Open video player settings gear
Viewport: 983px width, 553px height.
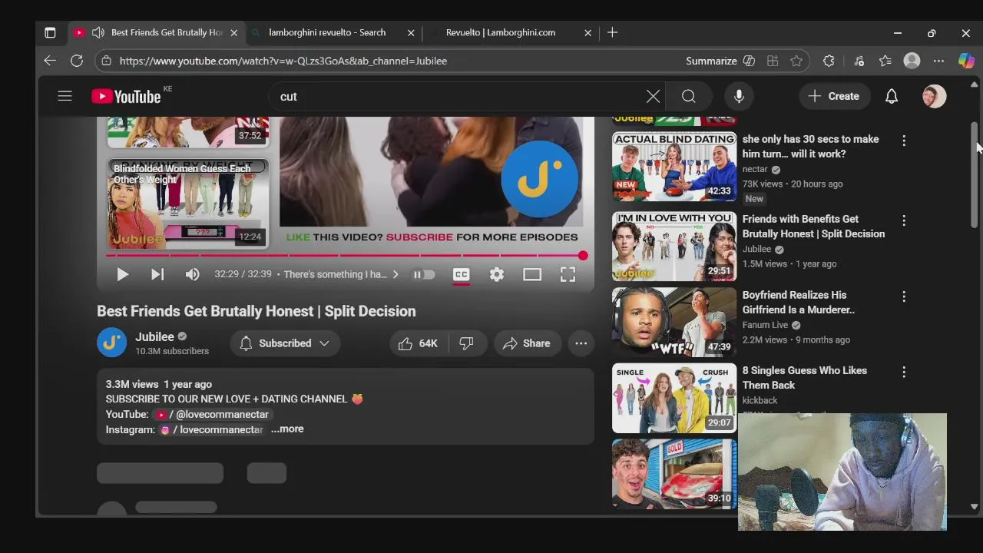click(497, 274)
